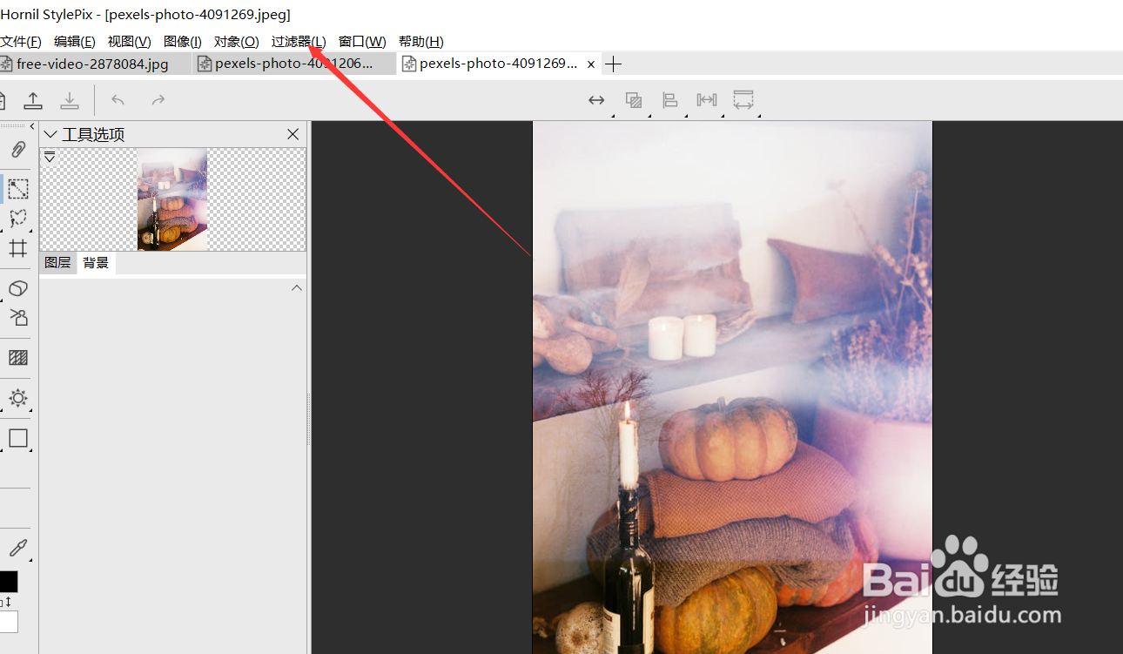
Task: Collapse the toolbox with small left arrow
Action: click(x=32, y=126)
